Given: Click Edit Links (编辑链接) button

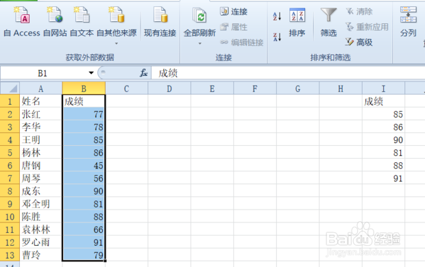Looking at the screenshot, I should [241, 42].
